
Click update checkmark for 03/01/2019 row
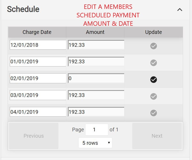(x=154, y=96)
